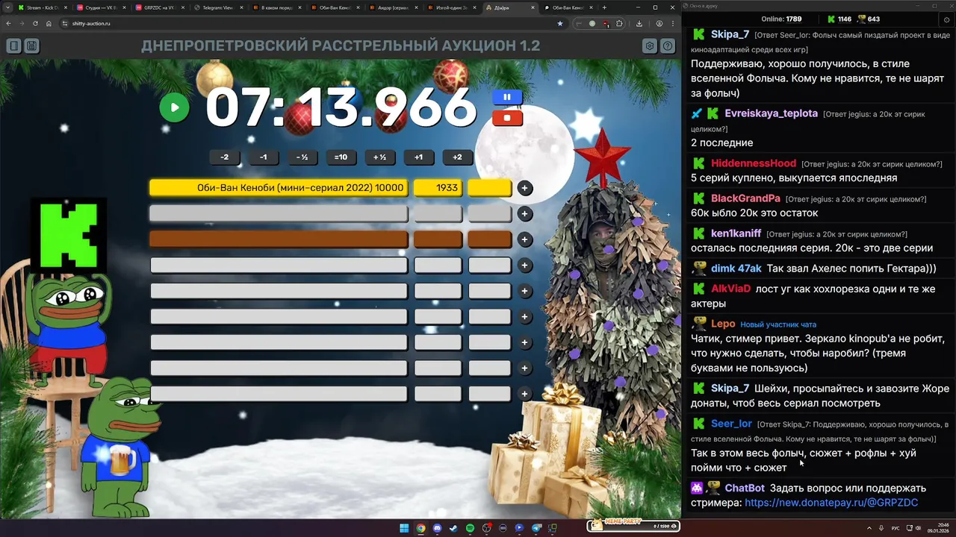Open Windows Start menu
The image size is (956, 537).
click(404, 528)
